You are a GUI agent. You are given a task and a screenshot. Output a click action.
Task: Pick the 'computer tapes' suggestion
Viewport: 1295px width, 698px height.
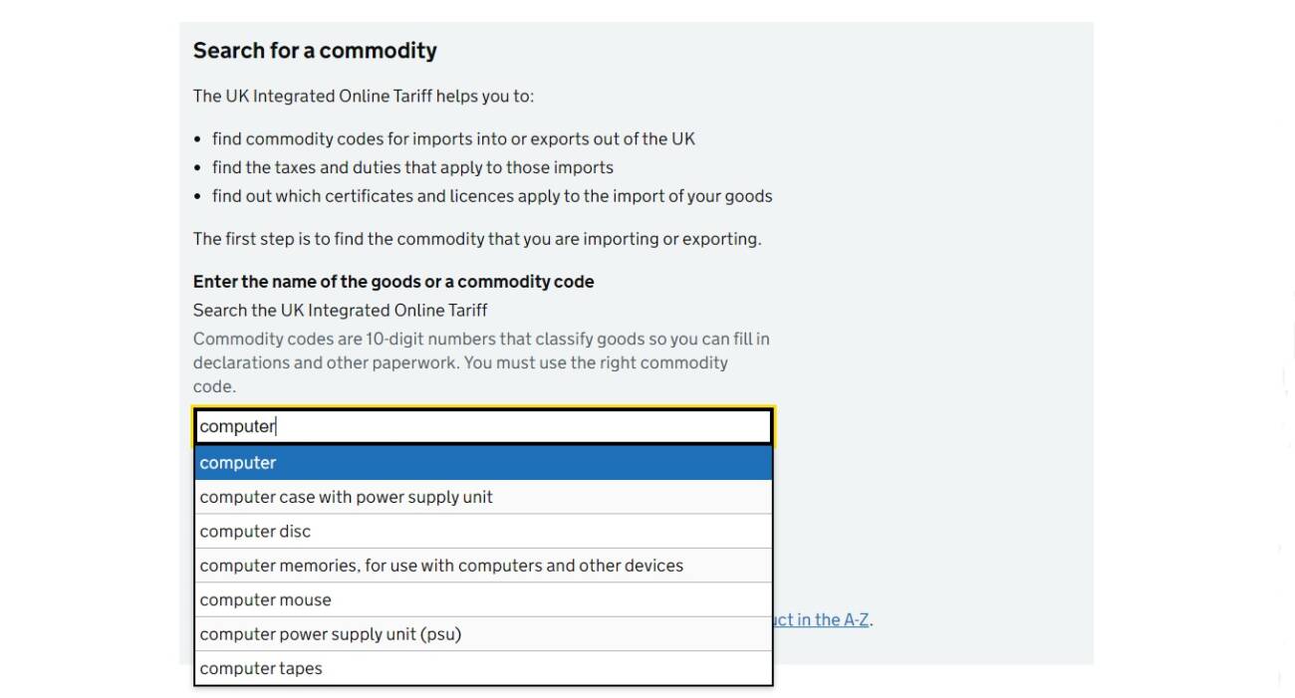(483, 668)
